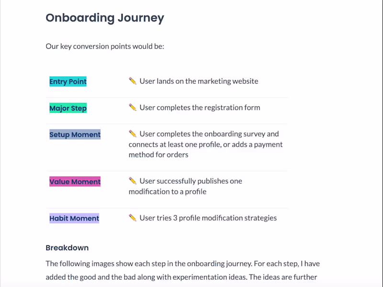This screenshot has width=383, height=287.
Task: Select the lavender Habit Moment label
Action: [x=74, y=219]
